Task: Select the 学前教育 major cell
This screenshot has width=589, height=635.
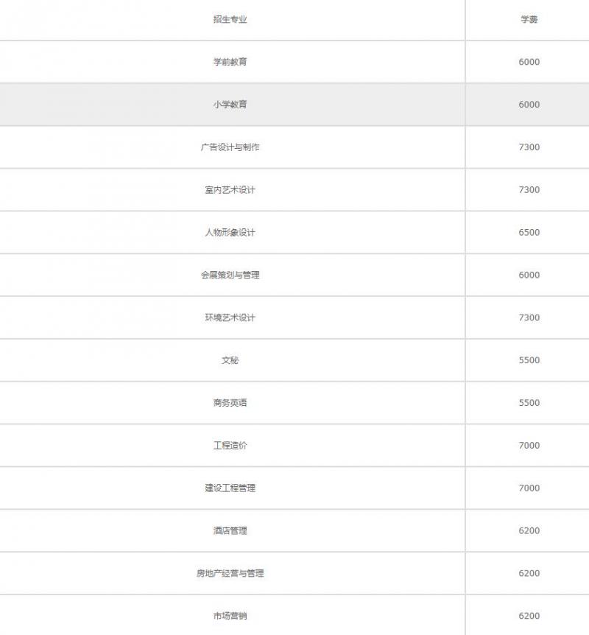Action: [x=230, y=62]
